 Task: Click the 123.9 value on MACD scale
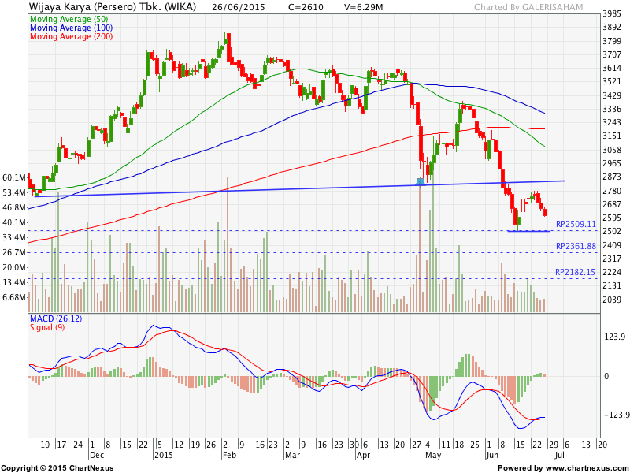pyautogui.click(x=614, y=337)
